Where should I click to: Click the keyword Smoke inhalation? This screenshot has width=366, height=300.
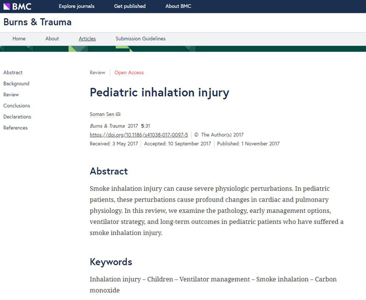(282, 279)
